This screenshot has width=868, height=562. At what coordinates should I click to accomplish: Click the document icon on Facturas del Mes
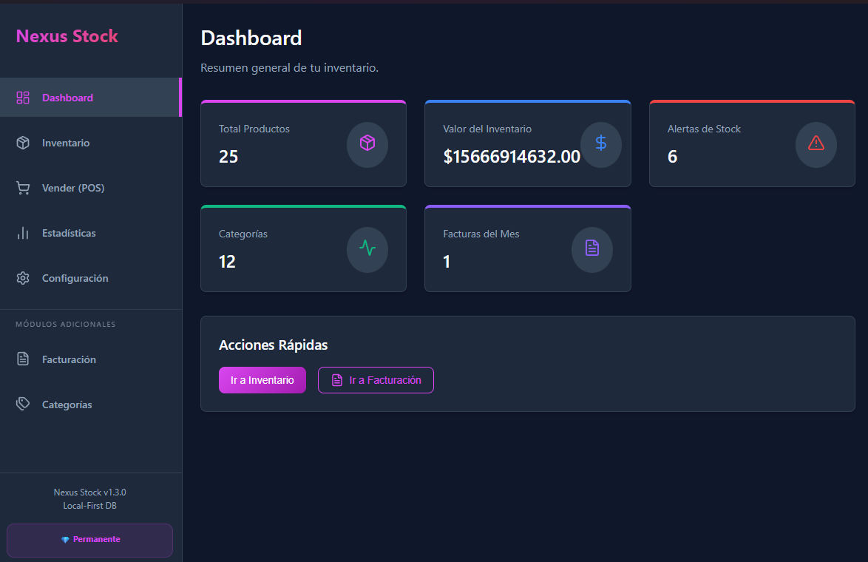point(592,248)
